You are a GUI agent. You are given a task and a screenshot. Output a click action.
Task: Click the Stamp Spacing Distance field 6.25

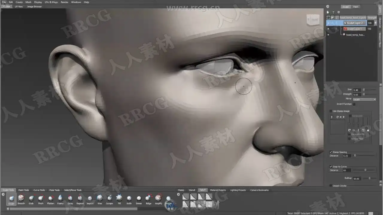(x=347, y=156)
